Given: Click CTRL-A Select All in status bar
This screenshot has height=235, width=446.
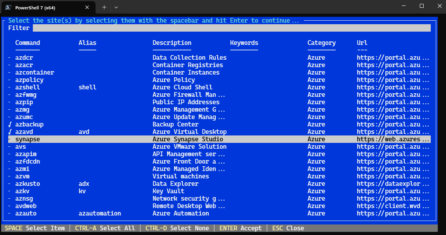Looking at the screenshot, I should pos(105,228).
